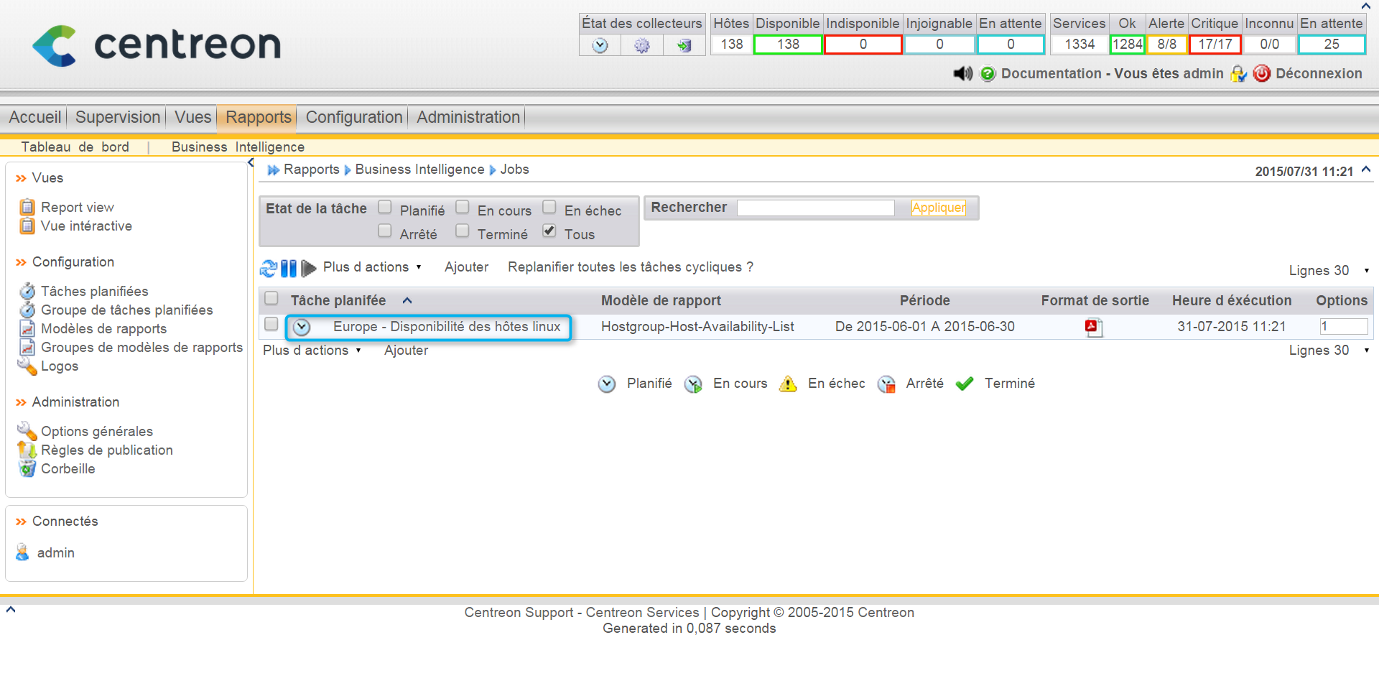Click the refresh jobs toolbar icon

[x=269, y=268]
